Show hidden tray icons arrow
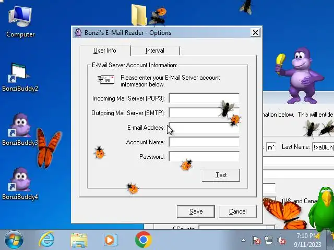 243,241
